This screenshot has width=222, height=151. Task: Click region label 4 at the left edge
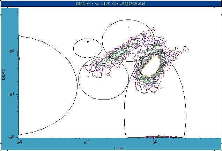[x=19, y=59]
